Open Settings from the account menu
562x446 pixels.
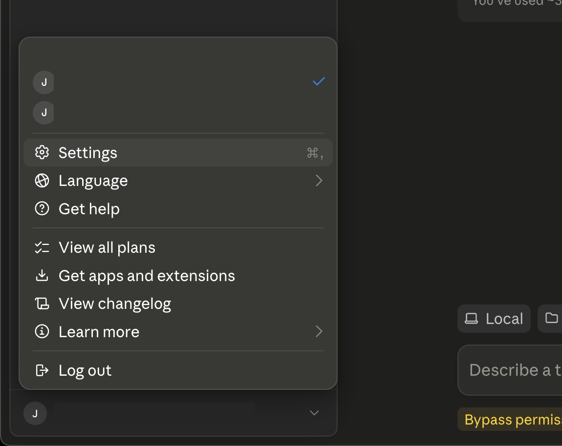pos(178,153)
